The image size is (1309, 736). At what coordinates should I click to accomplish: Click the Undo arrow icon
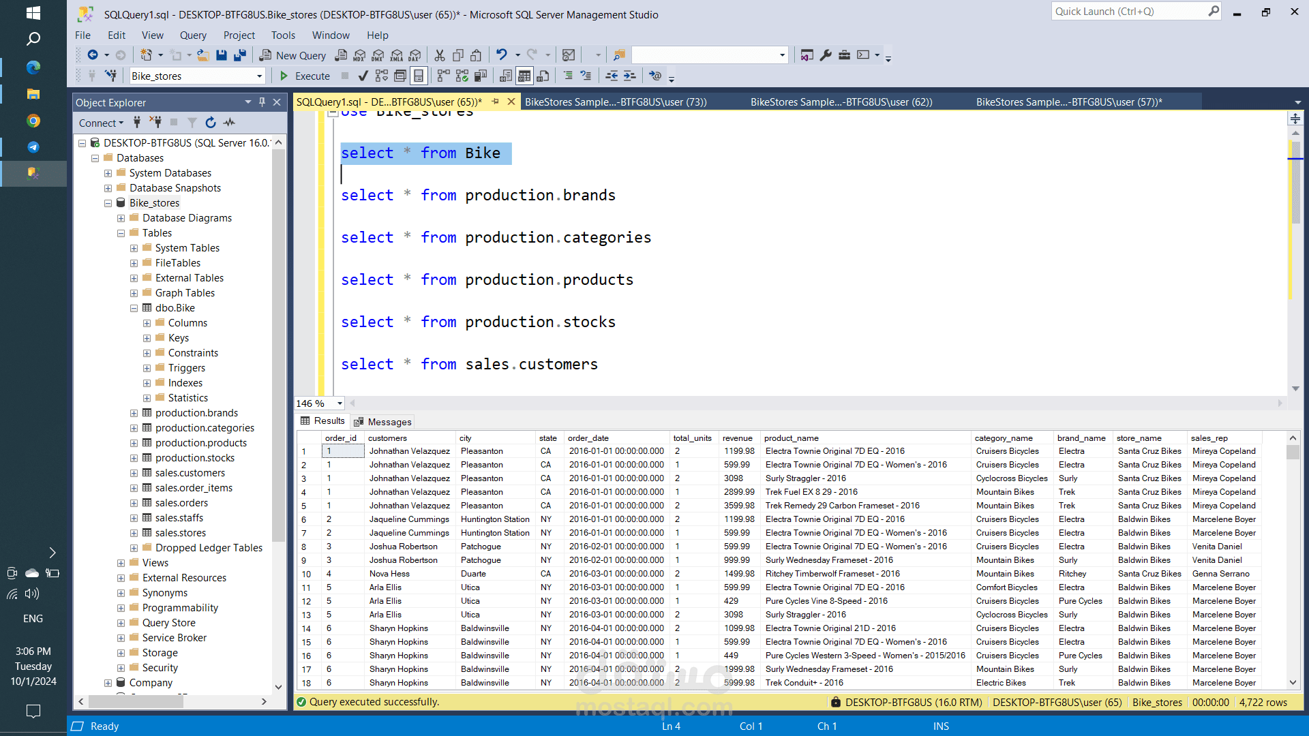pyautogui.click(x=502, y=55)
